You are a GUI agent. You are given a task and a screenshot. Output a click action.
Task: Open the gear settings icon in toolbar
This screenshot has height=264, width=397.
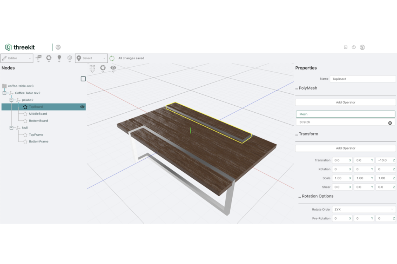[70, 58]
